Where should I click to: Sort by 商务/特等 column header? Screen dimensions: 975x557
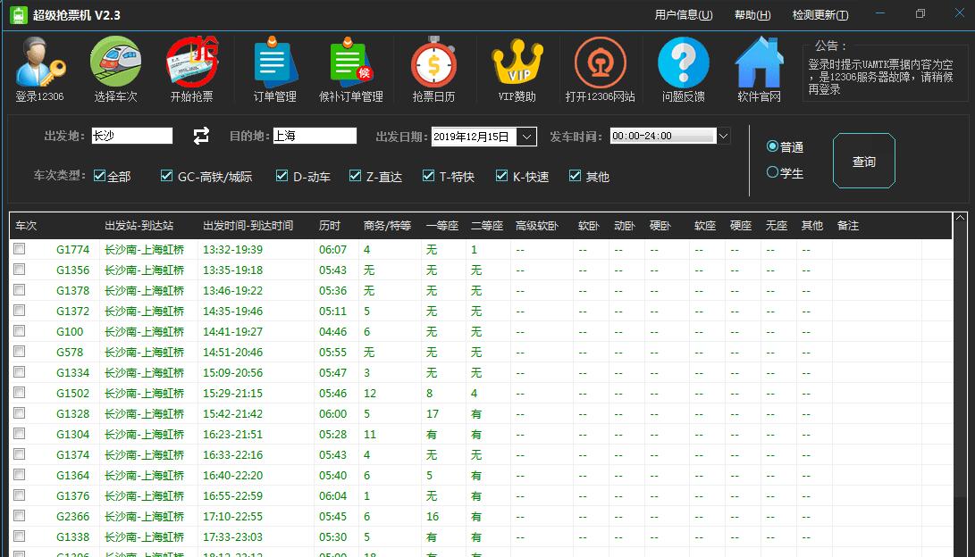[387, 226]
